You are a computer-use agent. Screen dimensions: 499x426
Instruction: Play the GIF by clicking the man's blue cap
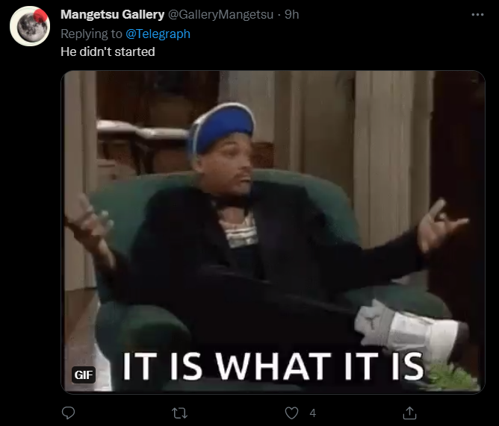pos(222,127)
